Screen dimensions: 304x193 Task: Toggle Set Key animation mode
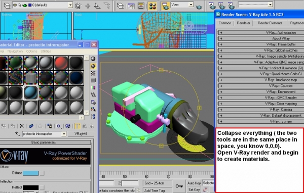(194, 189)
